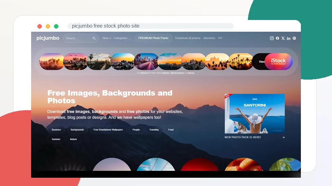The image size is (332, 186).
Task: Open picjumbo's Instagram profile icon
Action: pyautogui.click(x=272, y=38)
